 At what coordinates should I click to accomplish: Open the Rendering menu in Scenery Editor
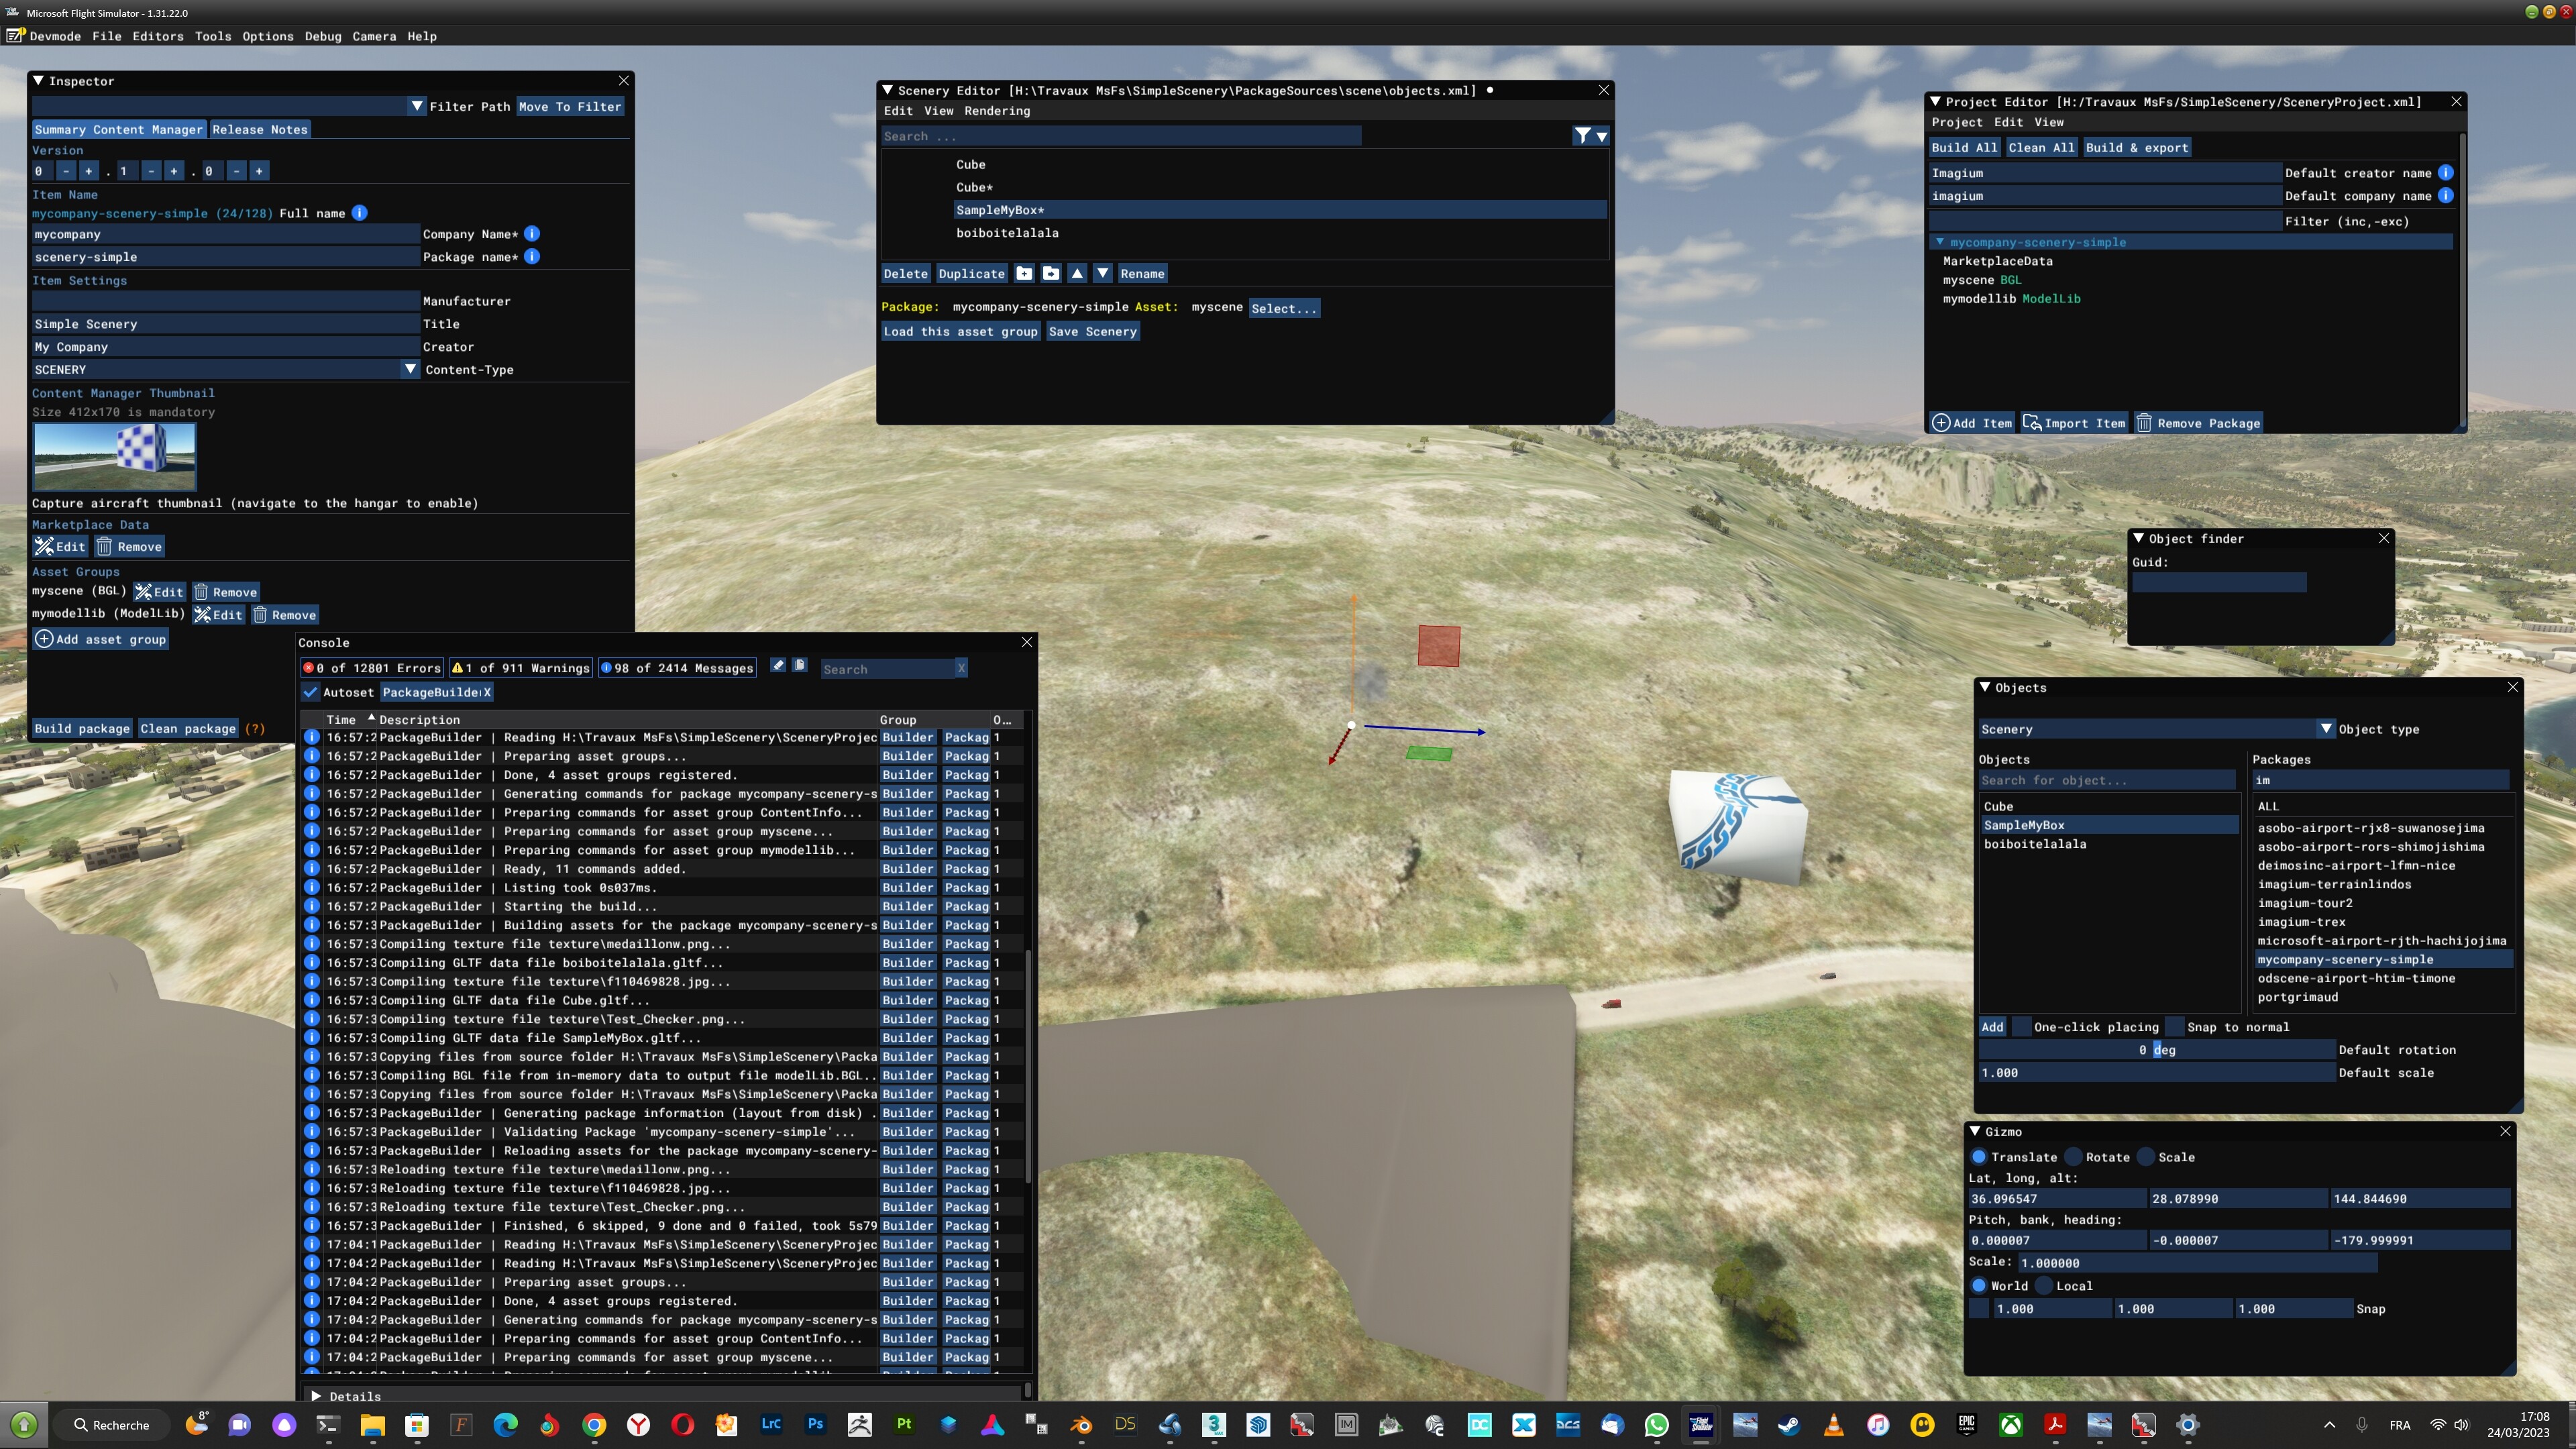(997, 111)
